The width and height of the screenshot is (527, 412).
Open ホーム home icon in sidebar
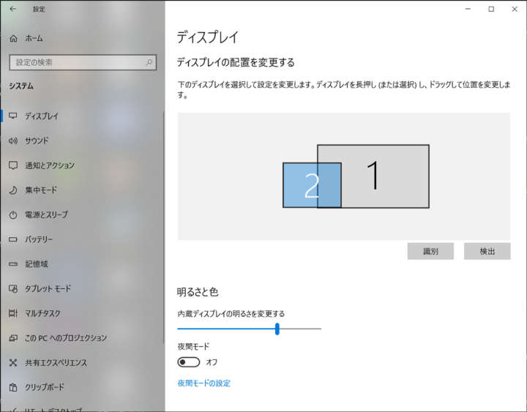point(13,38)
